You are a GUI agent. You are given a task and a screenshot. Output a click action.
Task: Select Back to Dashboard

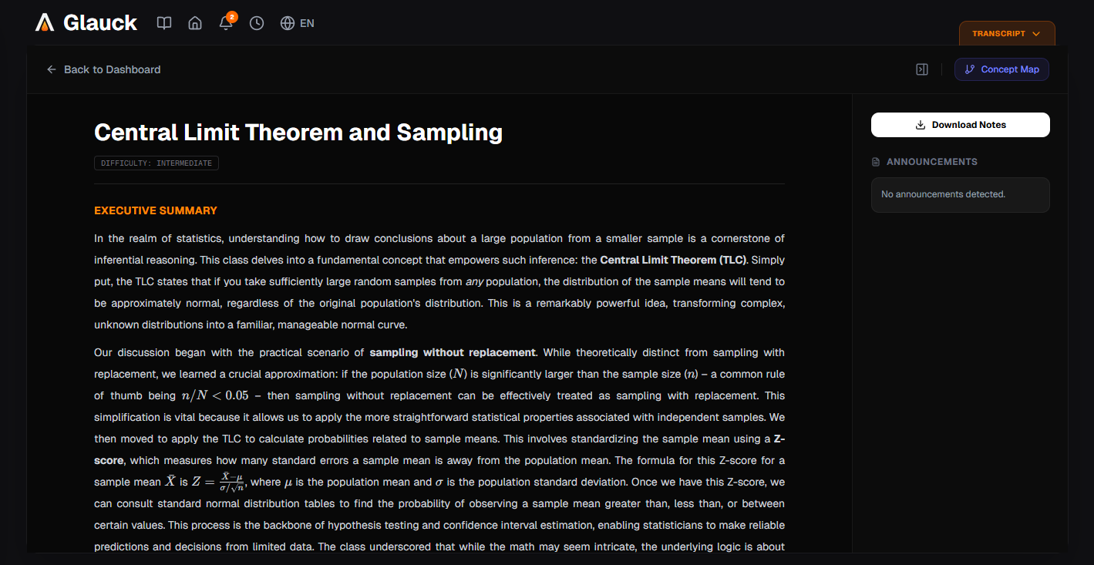click(113, 69)
